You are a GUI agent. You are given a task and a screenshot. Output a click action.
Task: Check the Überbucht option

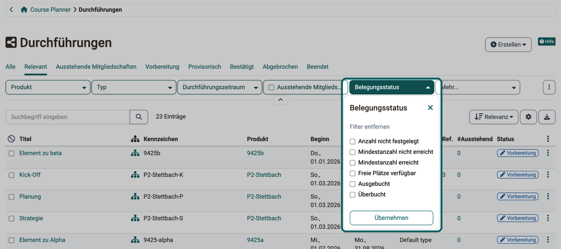tap(352, 194)
